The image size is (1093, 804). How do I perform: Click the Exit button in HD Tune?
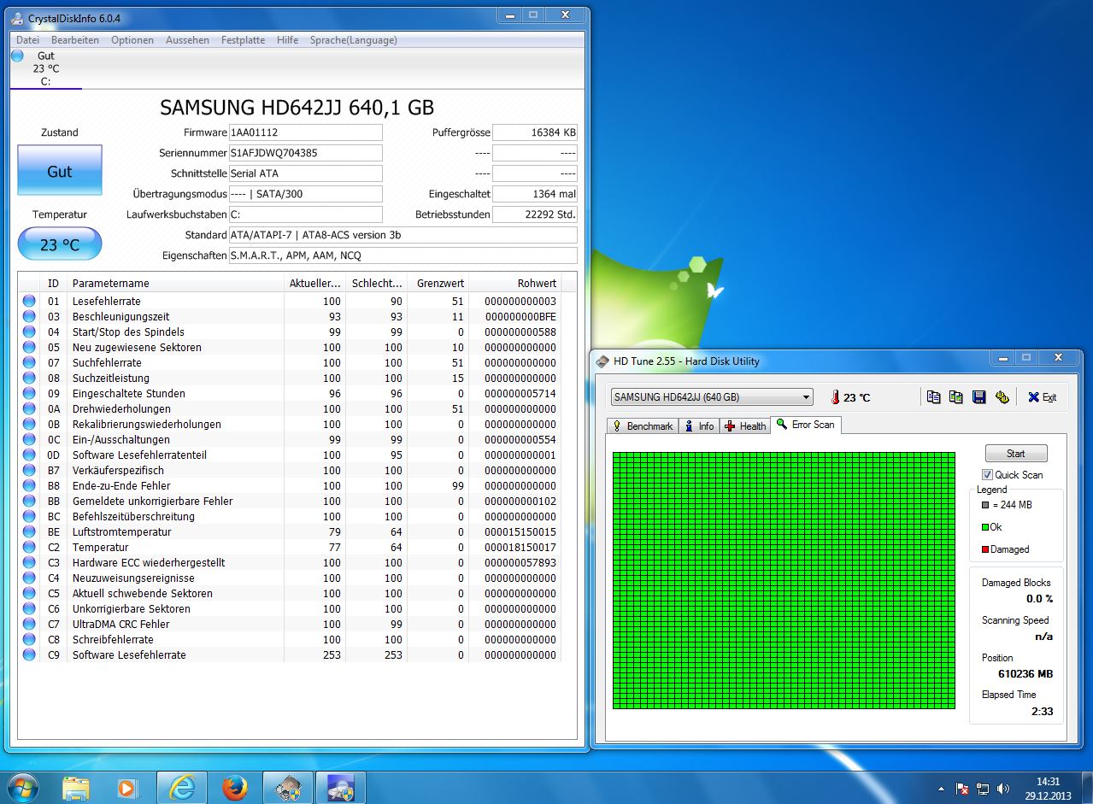[1042, 397]
